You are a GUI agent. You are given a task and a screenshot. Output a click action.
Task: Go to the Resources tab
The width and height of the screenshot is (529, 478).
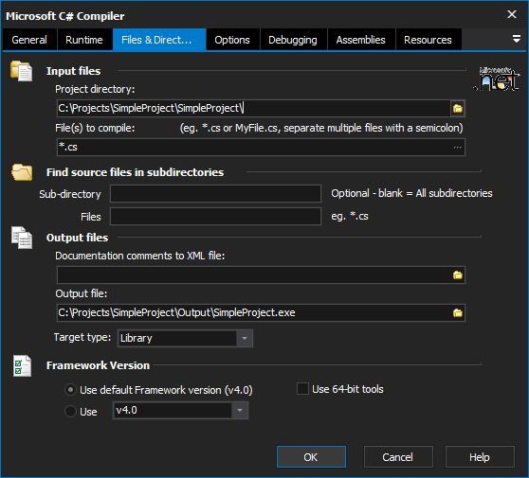pyautogui.click(x=429, y=40)
